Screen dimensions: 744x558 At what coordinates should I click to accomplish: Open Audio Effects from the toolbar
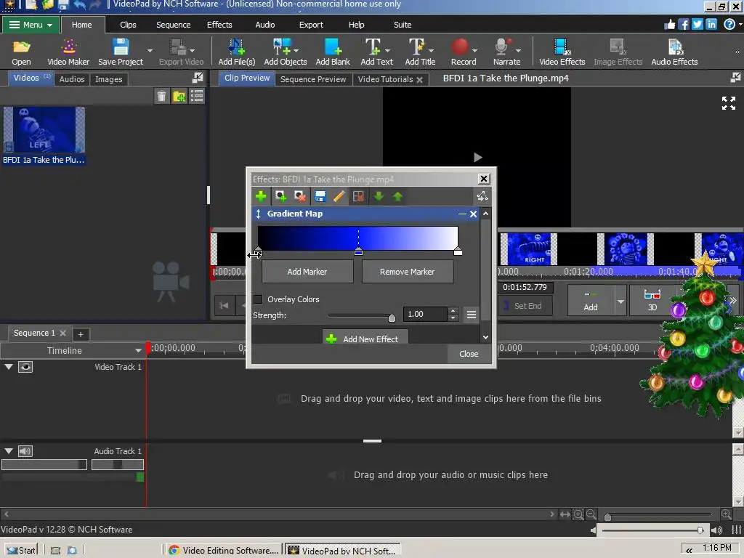click(x=674, y=52)
